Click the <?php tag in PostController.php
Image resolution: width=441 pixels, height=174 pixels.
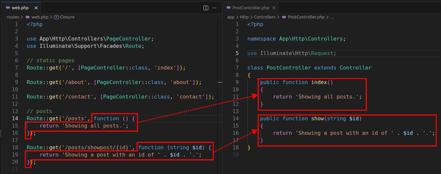[255, 24]
